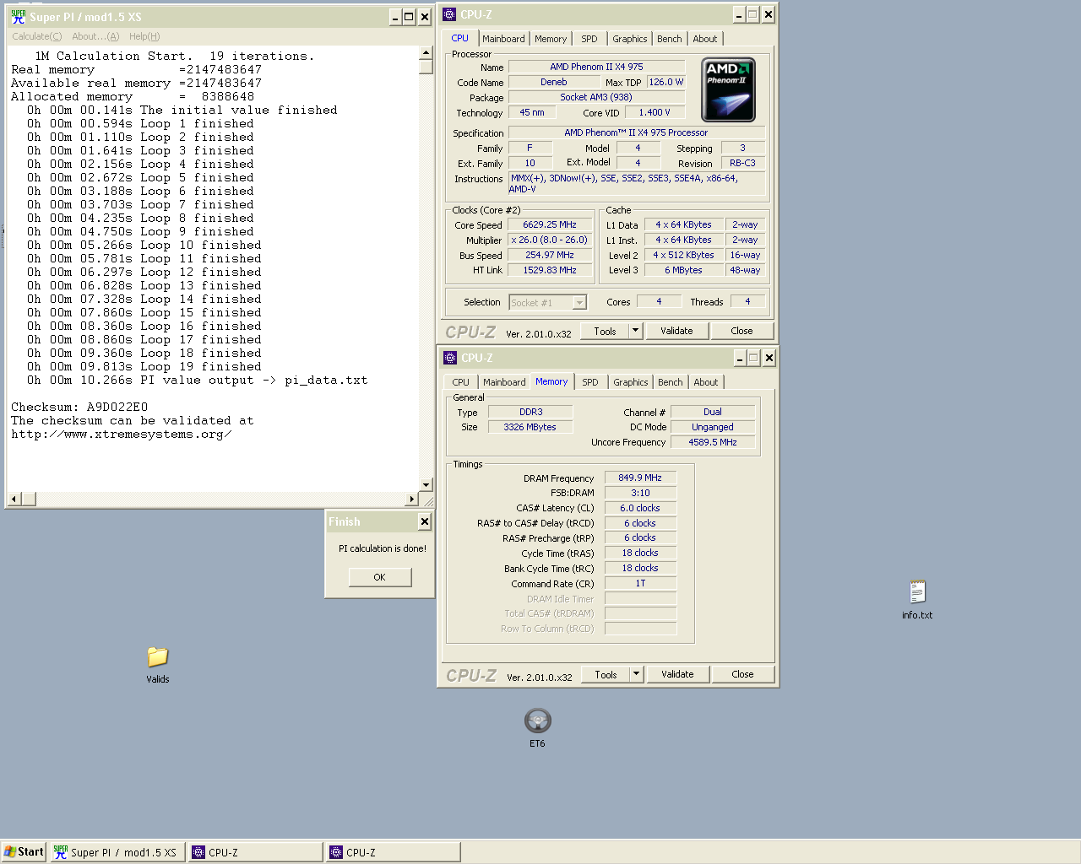Expand the Socket #1 selection dropdown
1081x864 pixels.
[x=579, y=302]
